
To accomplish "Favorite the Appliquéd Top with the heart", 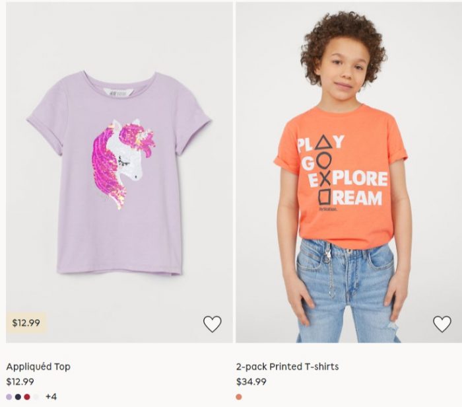I will [212, 324].
